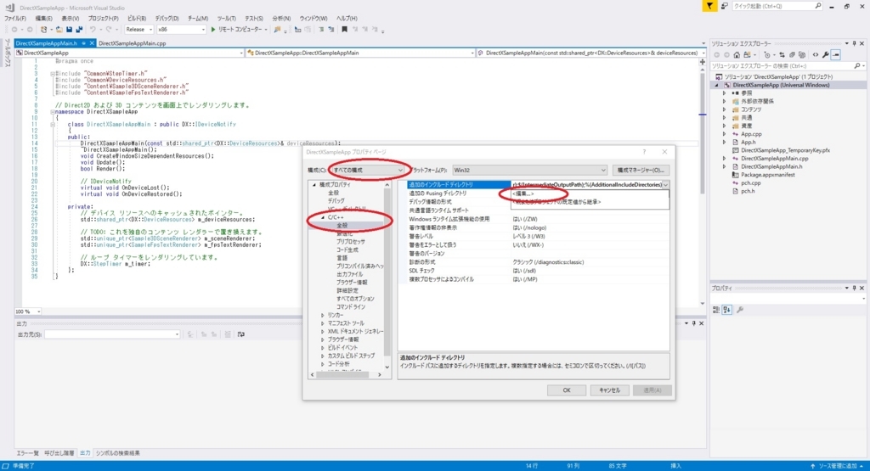Open the ツール(T) menu
This screenshot has height=471, width=870.
[x=226, y=19]
